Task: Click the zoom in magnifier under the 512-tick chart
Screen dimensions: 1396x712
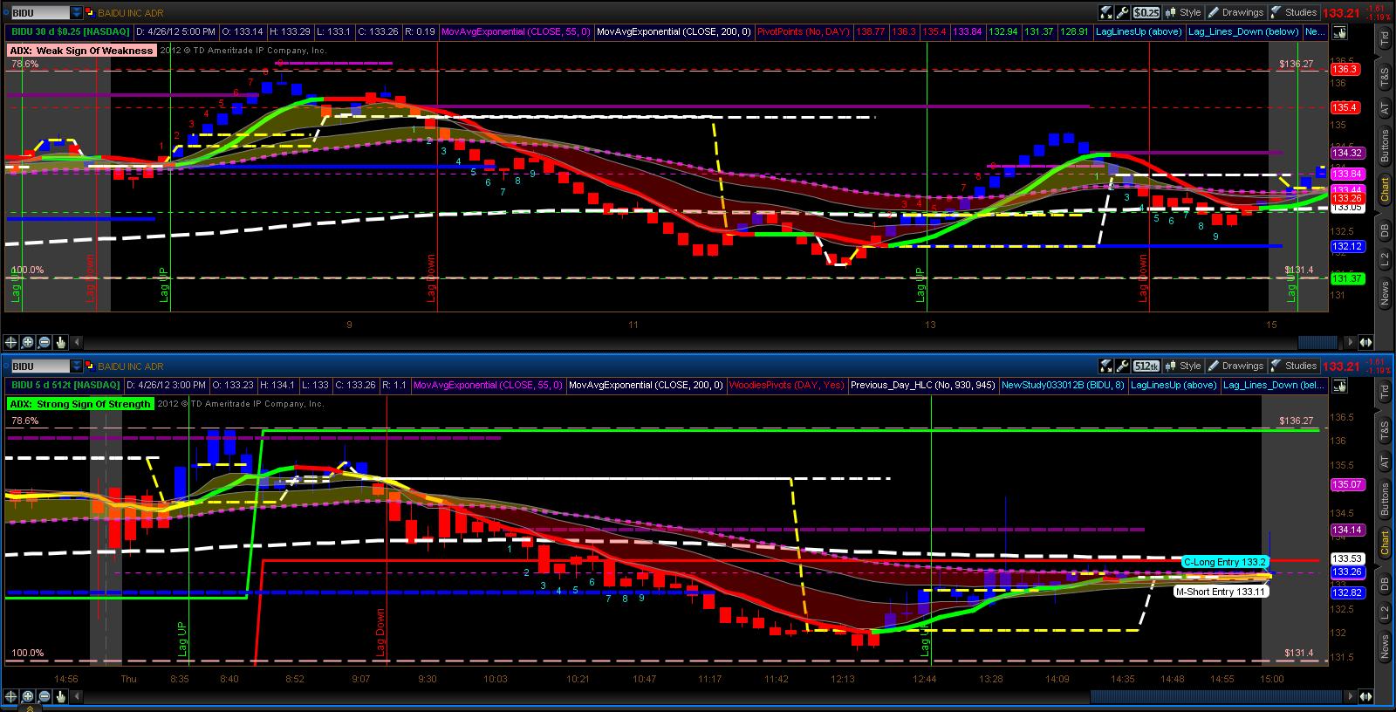Action: (28, 696)
